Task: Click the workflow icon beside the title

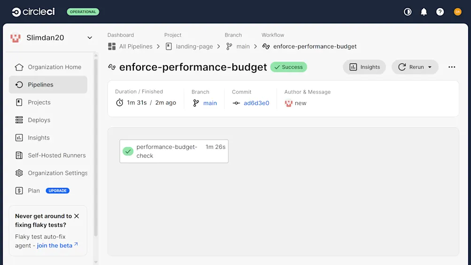Action: pos(112,67)
